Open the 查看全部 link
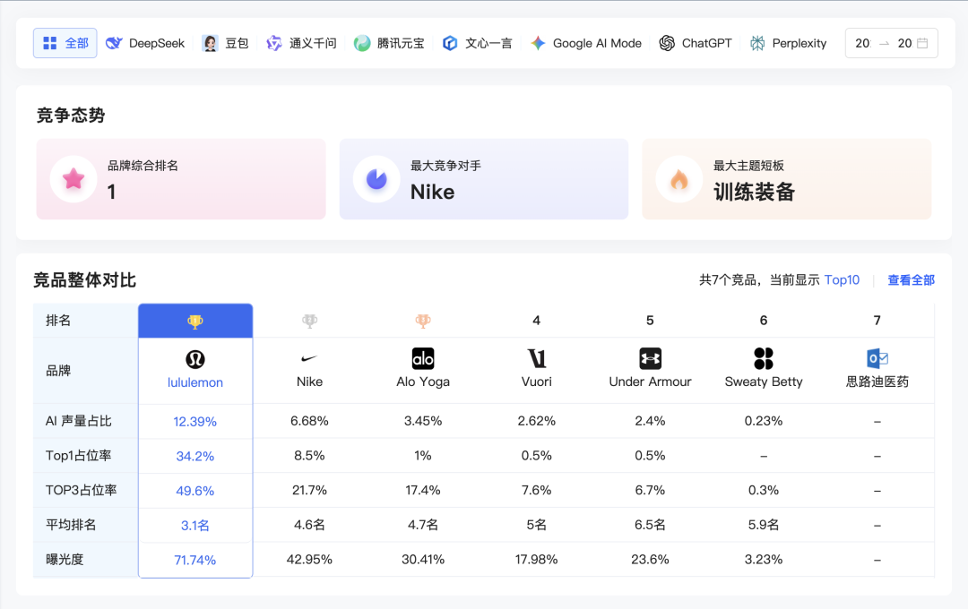 [912, 280]
